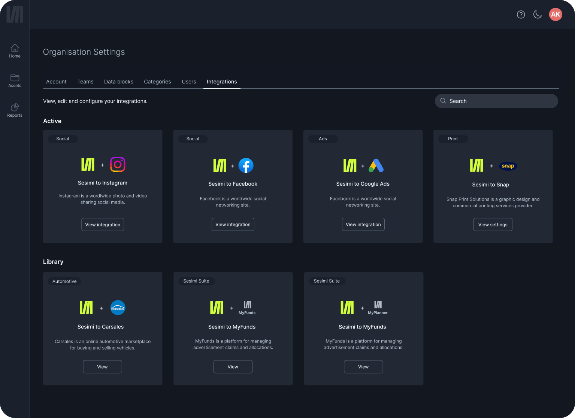Click View on the Carsales card
This screenshot has height=418, width=575.
click(102, 367)
